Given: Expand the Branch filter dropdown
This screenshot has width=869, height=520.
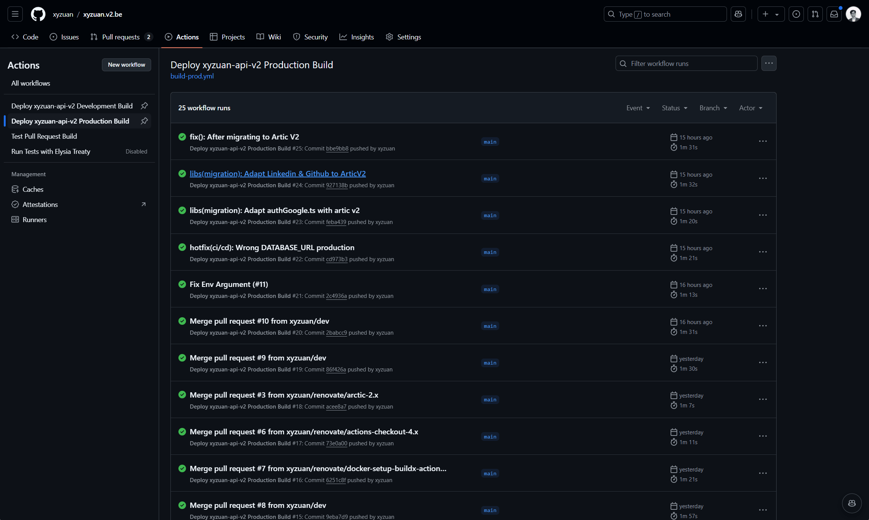Looking at the screenshot, I should click(713, 108).
